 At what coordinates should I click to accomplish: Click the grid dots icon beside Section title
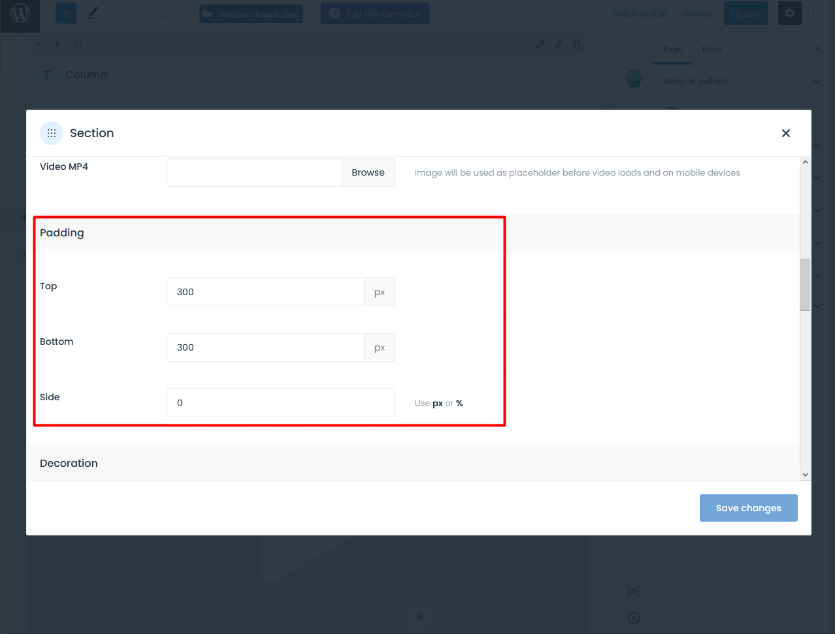coord(52,133)
